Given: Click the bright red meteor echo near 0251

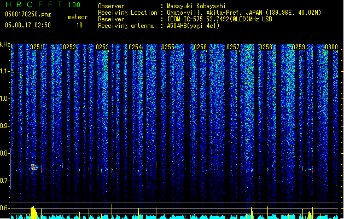Looking at the screenshot, I should (34, 168).
